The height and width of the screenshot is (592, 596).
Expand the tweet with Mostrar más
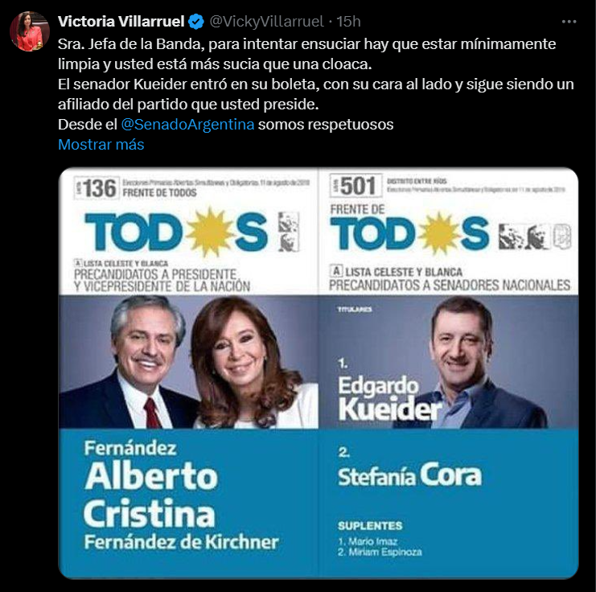click(101, 145)
